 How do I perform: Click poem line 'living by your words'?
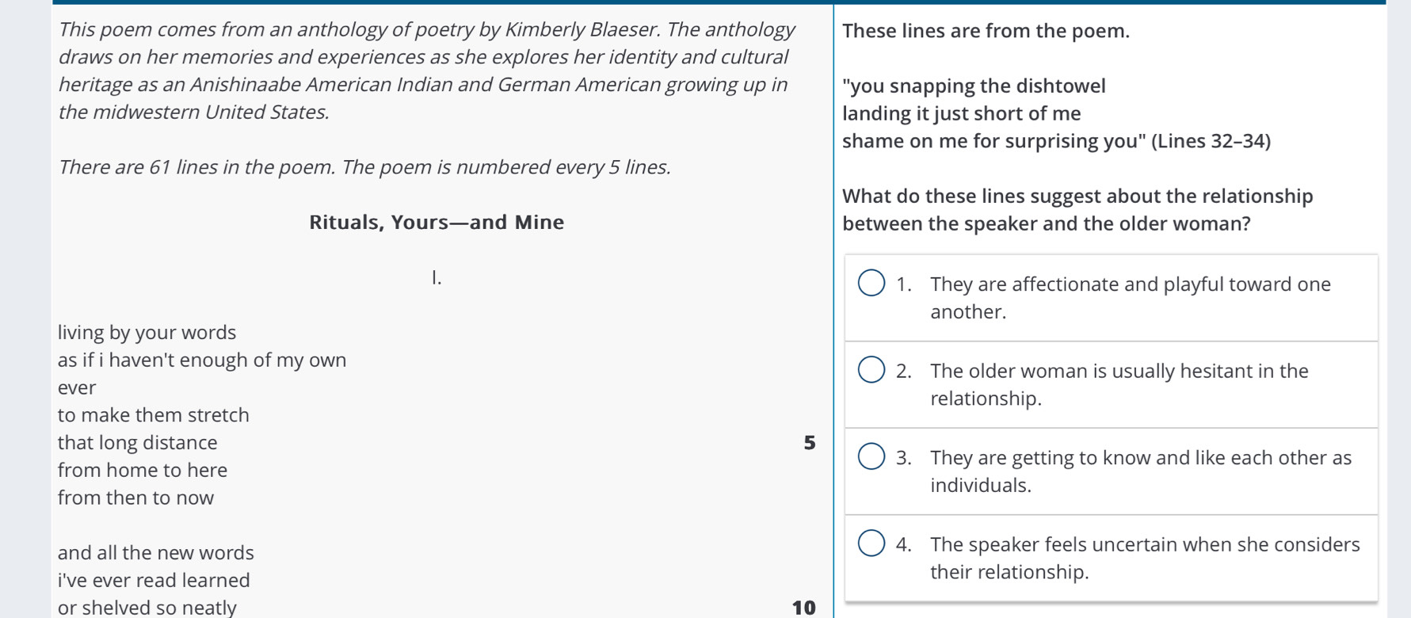point(147,332)
